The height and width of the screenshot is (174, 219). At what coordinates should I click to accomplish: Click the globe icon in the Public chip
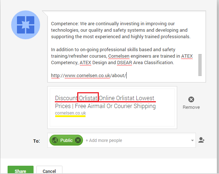coord(55,140)
